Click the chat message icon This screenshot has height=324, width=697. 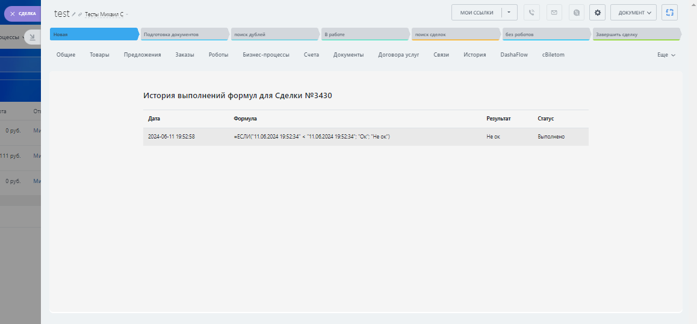[577, 13]
